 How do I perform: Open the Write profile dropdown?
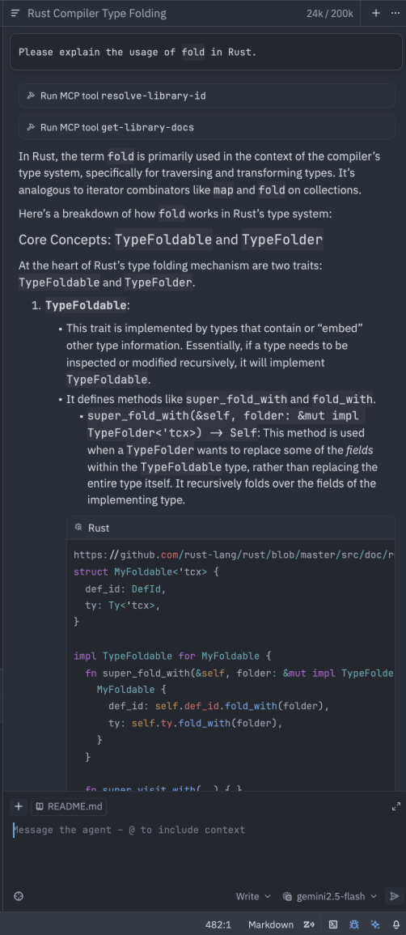pos(253,896)
